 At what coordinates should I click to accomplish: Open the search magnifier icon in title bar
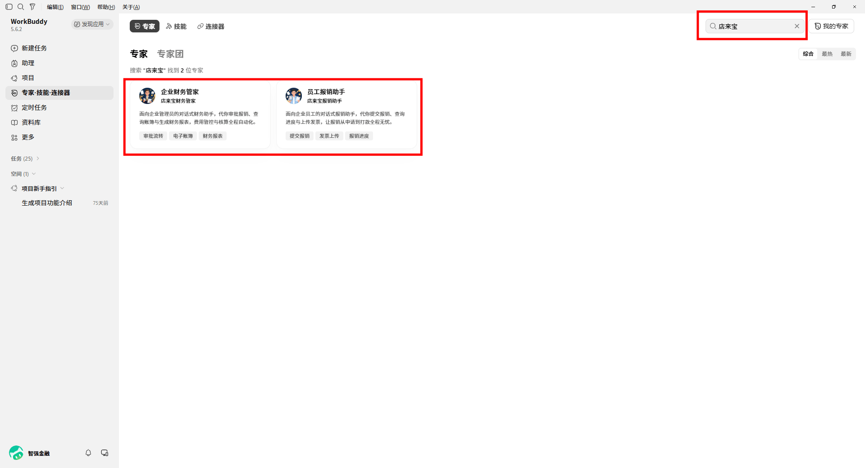pos(21,7)
